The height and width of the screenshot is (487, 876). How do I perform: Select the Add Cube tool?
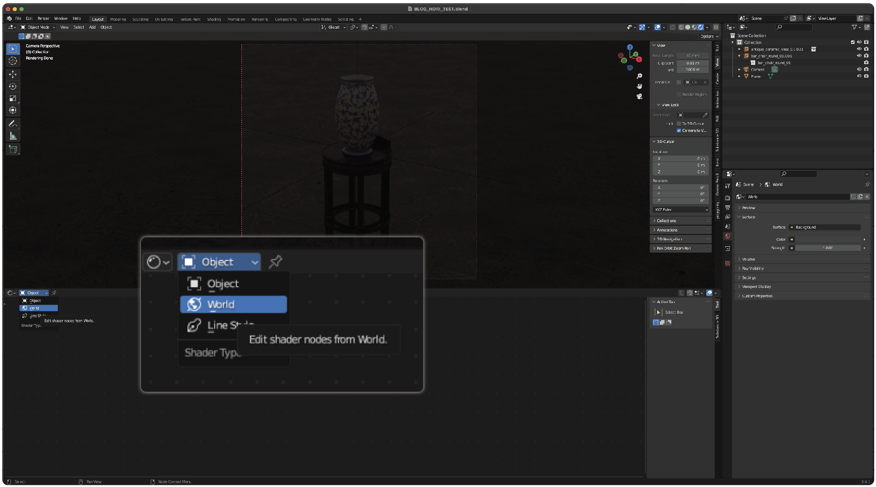[13, 149]
